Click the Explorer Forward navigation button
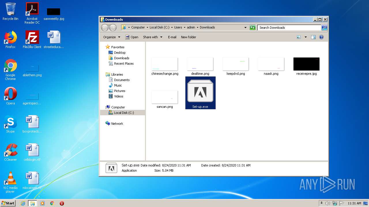The height and width of the screenshot is (207, 369). coord(113,28)
